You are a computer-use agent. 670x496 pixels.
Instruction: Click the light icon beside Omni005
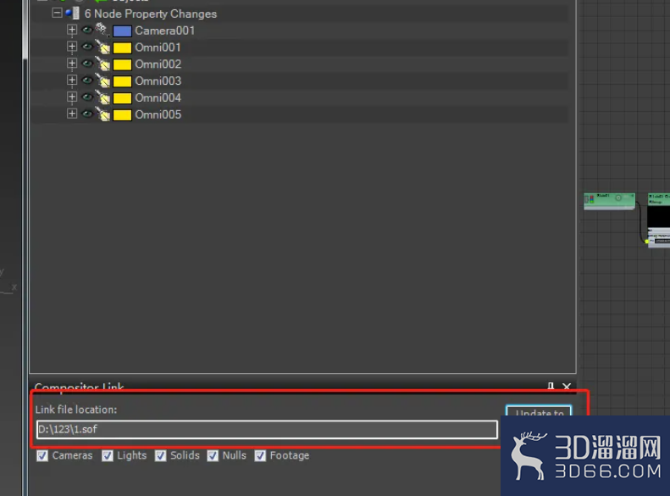point(102,114)
